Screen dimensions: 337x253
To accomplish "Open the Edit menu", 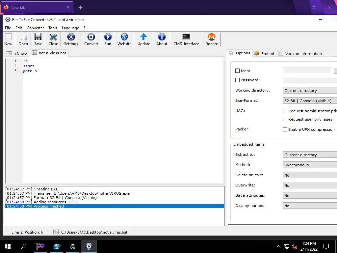I will [x=19, y=28].
